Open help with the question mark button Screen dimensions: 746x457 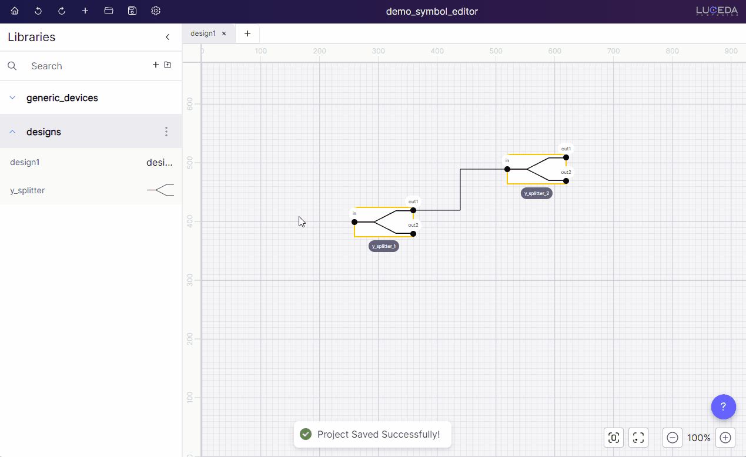tap(723, 406)
